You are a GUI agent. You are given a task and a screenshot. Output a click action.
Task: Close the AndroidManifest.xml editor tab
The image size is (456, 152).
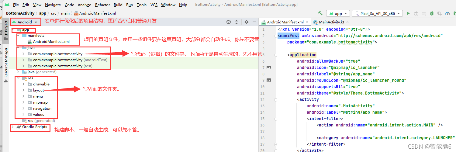pos(307,22)
